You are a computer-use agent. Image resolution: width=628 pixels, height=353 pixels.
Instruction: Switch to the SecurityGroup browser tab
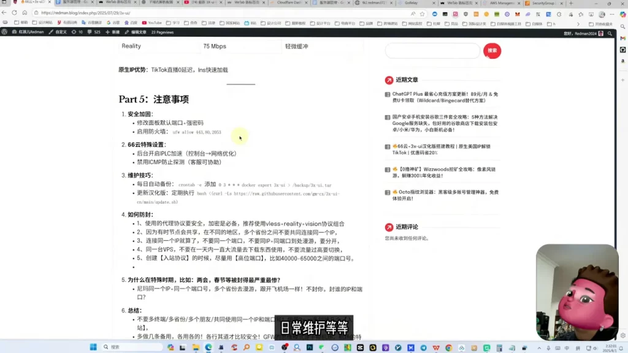pos(544,3)
